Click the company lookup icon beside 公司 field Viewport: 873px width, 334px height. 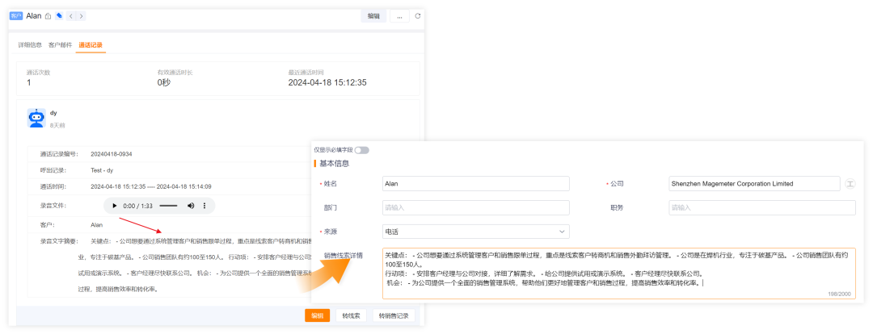(850, 184)
